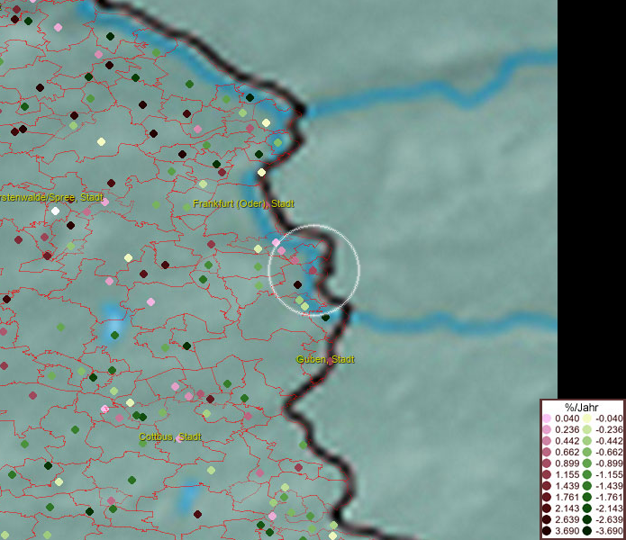The width and height of the screenshot is (626, 540).
Task: Select the legend value -1.439
Action: [x=609, y=486]
